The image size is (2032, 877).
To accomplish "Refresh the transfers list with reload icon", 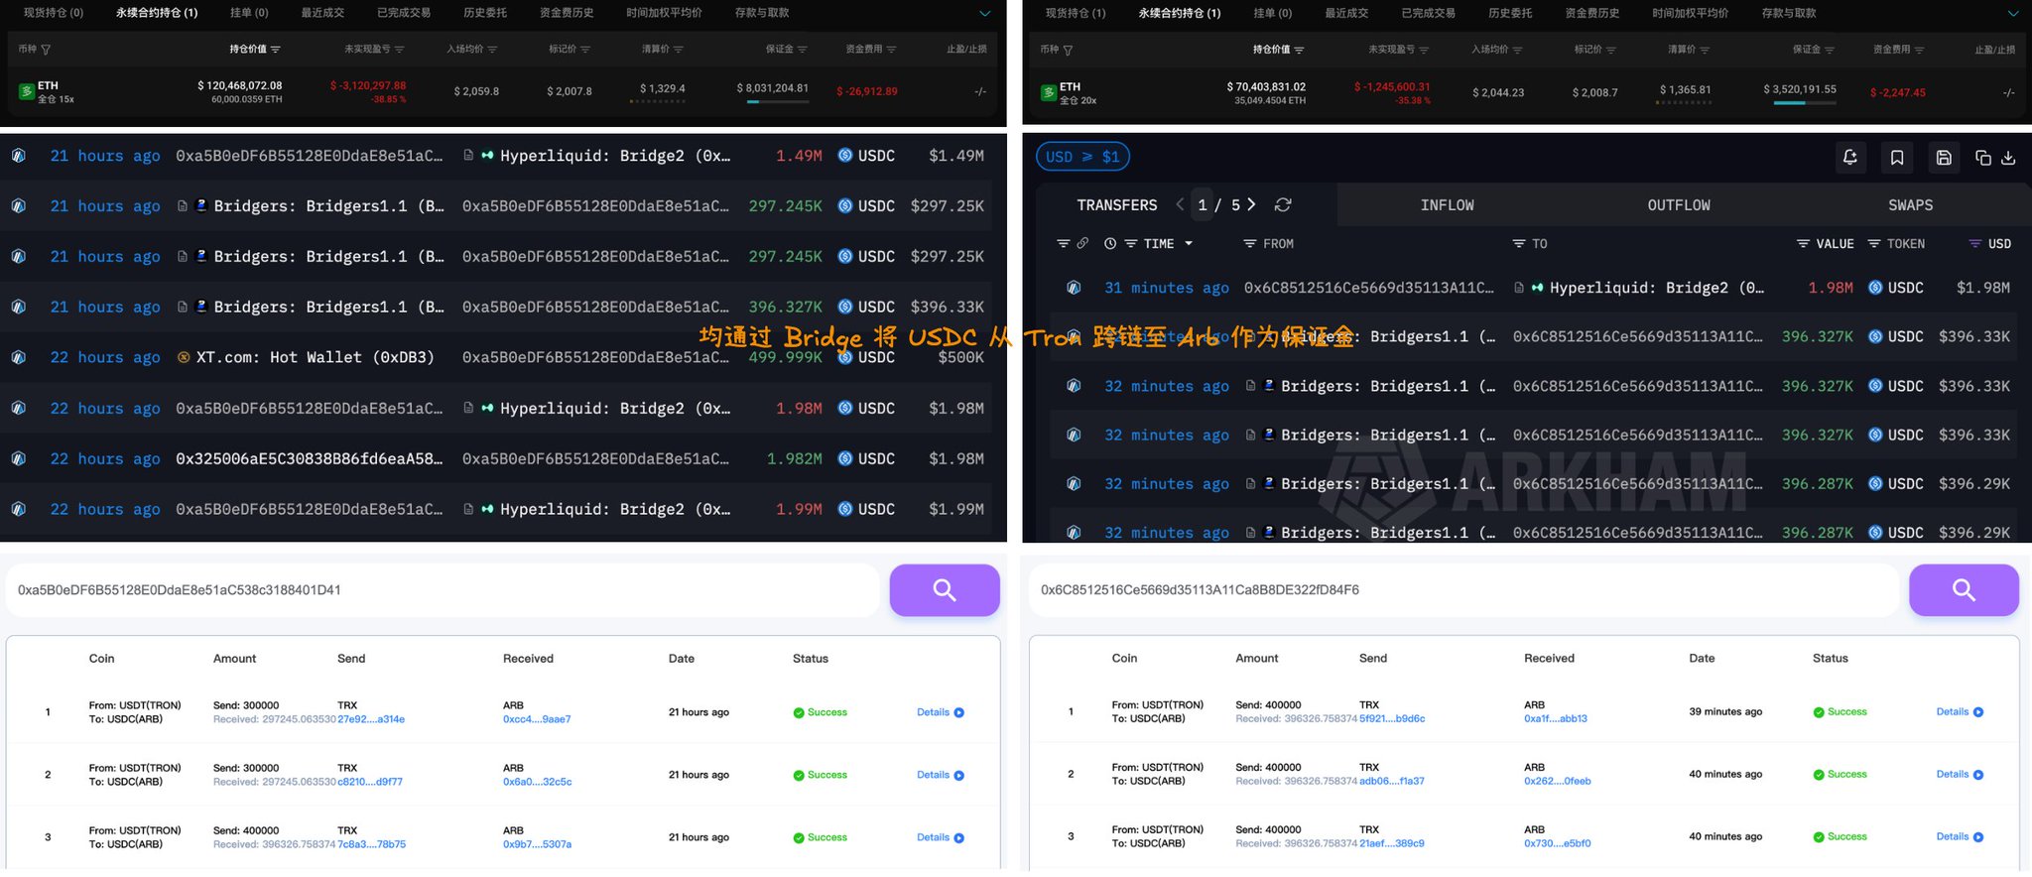I will pos(1283,205).
